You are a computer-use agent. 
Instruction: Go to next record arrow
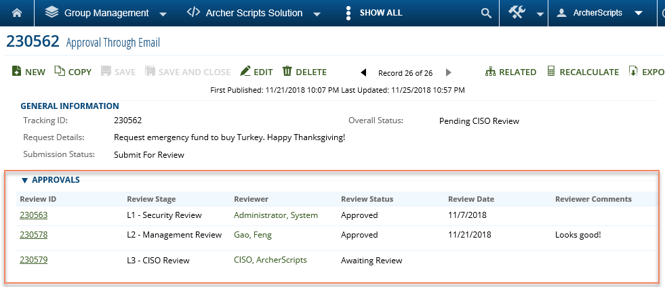(x=449, y=73)
